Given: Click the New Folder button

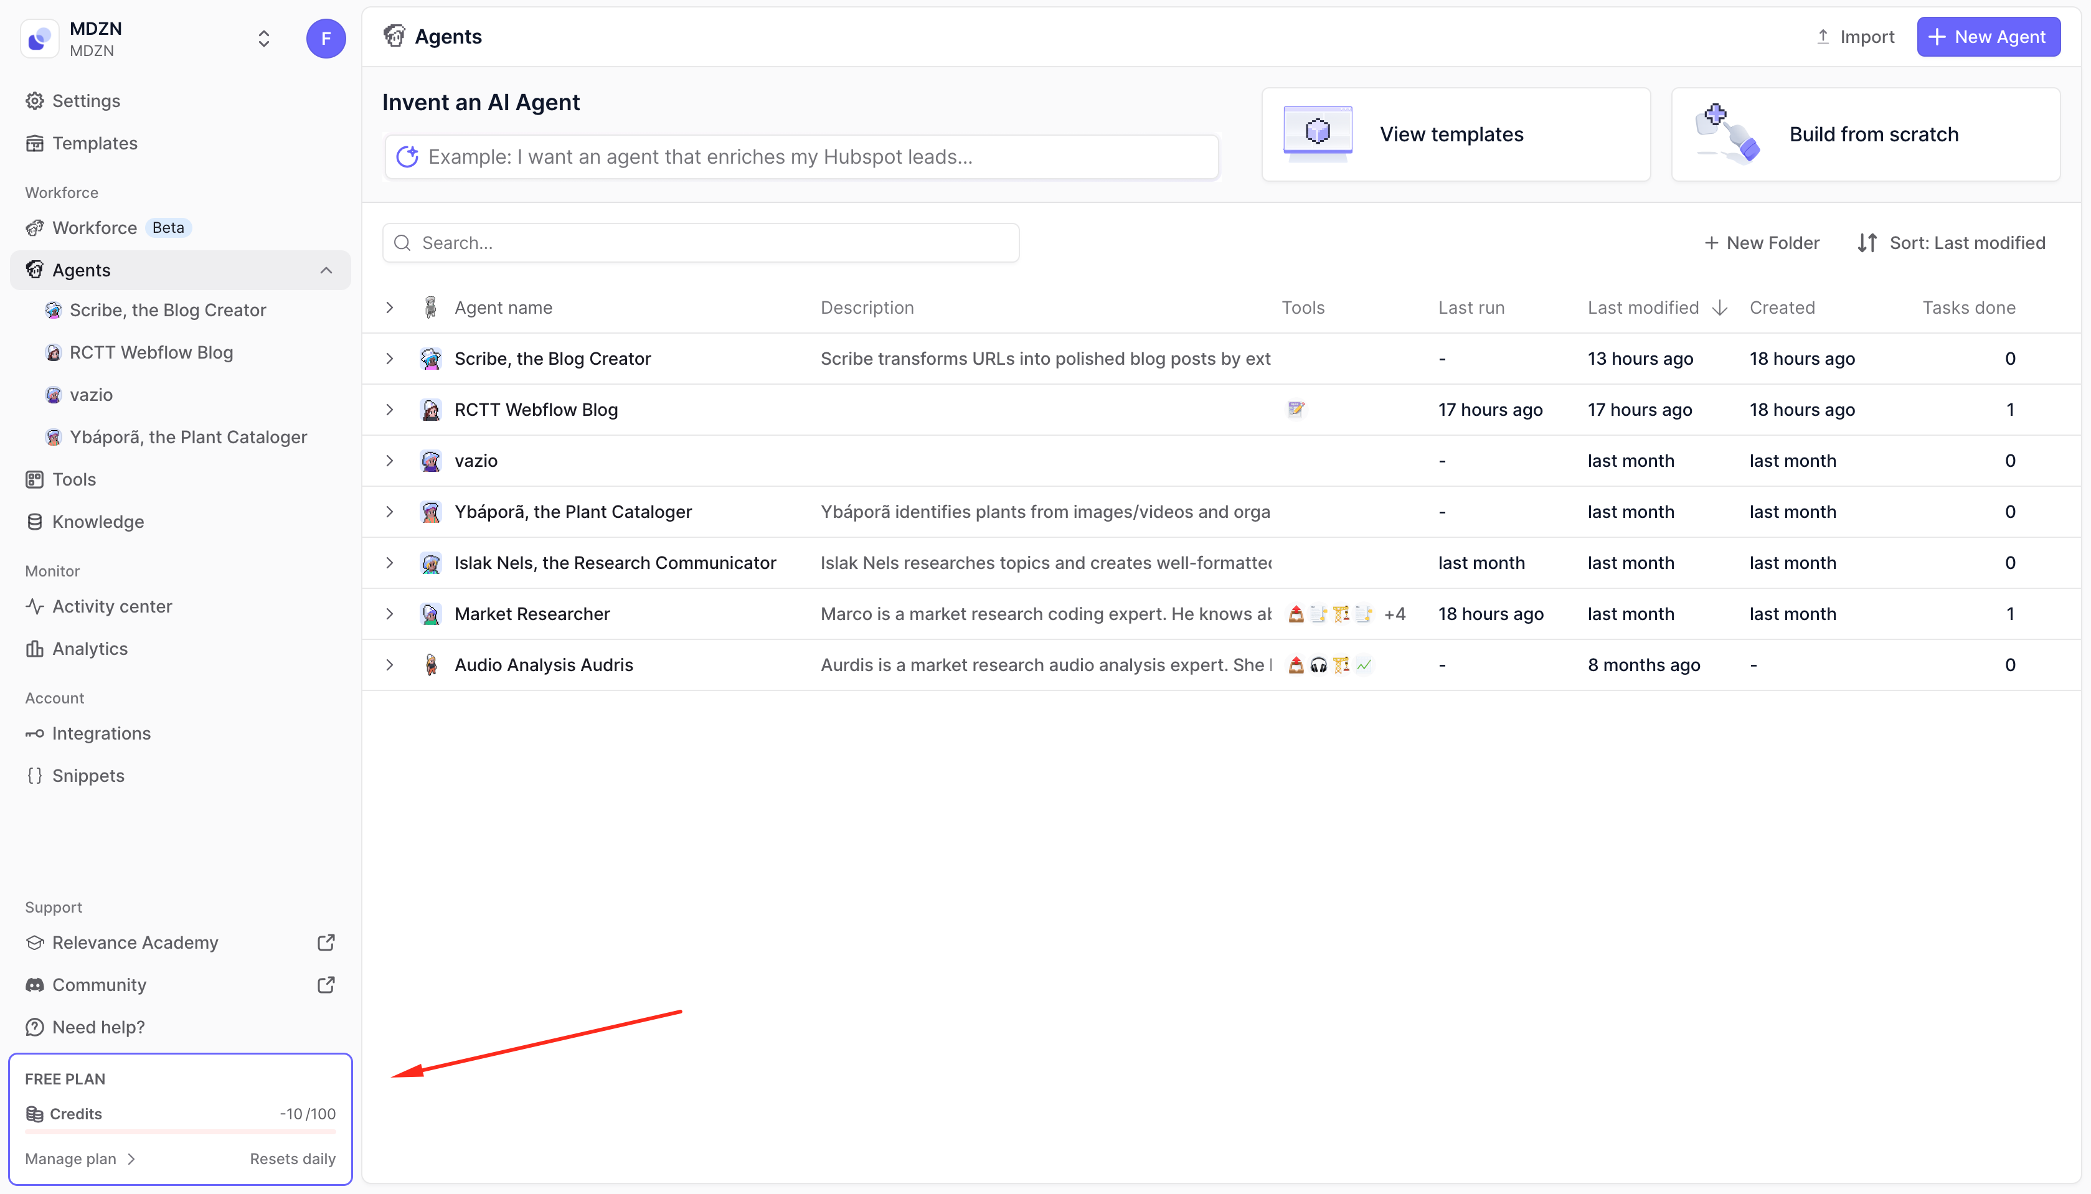Looking at the screenshot, I should coord(1762,243).
